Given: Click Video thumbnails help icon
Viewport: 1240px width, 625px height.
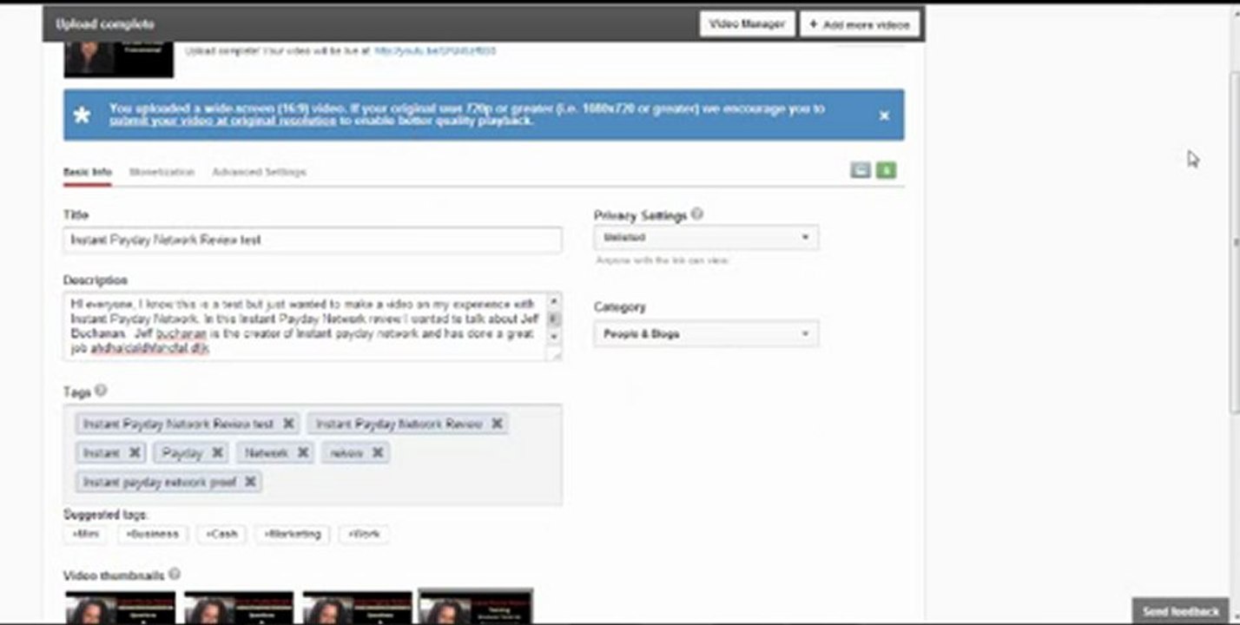Looking at the screenshot, I should (x=175, y=575).
